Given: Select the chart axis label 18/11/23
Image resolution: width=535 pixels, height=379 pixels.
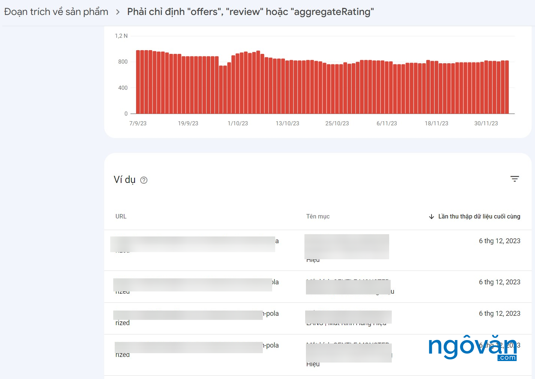Looking at the screenshot, I should 436,123.
